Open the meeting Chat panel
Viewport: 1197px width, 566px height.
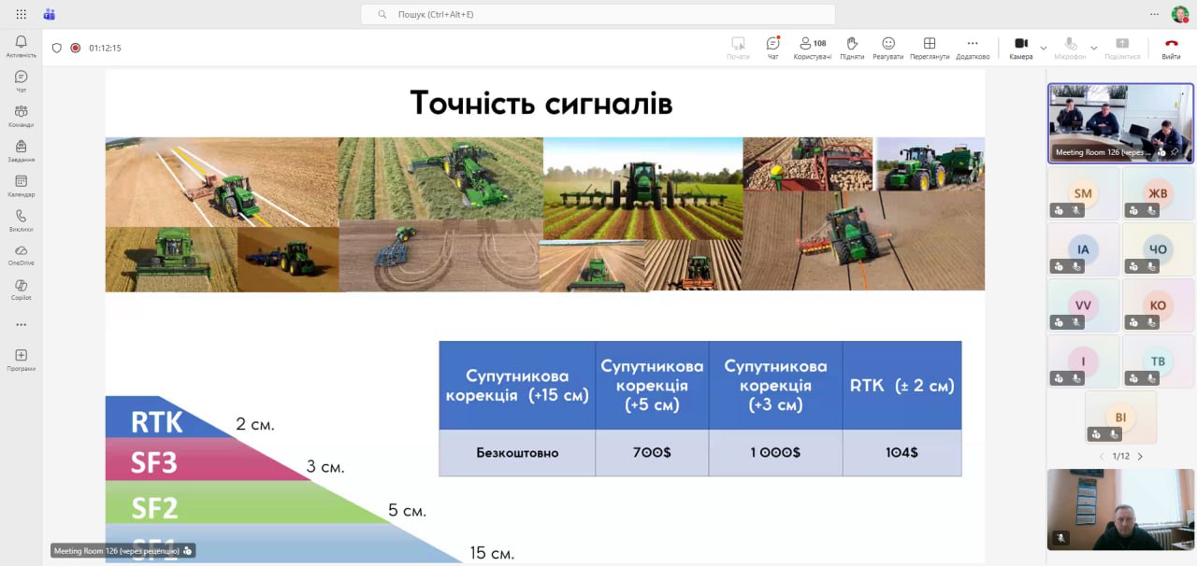[x=772, y=47]
